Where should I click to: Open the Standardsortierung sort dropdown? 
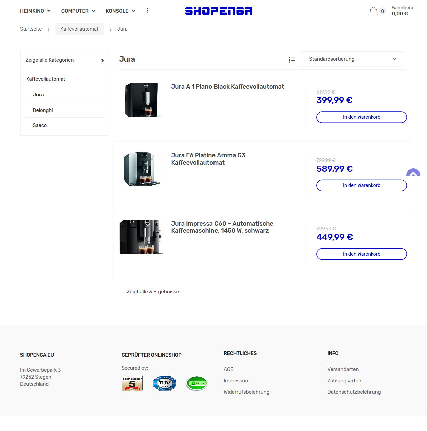352,59
